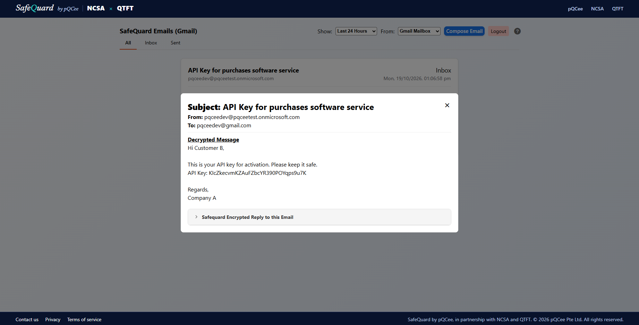Screen dimensions: 639x325
Task: Click the Compose Email button
Action: pyautogui.click(x=464, y=31)
